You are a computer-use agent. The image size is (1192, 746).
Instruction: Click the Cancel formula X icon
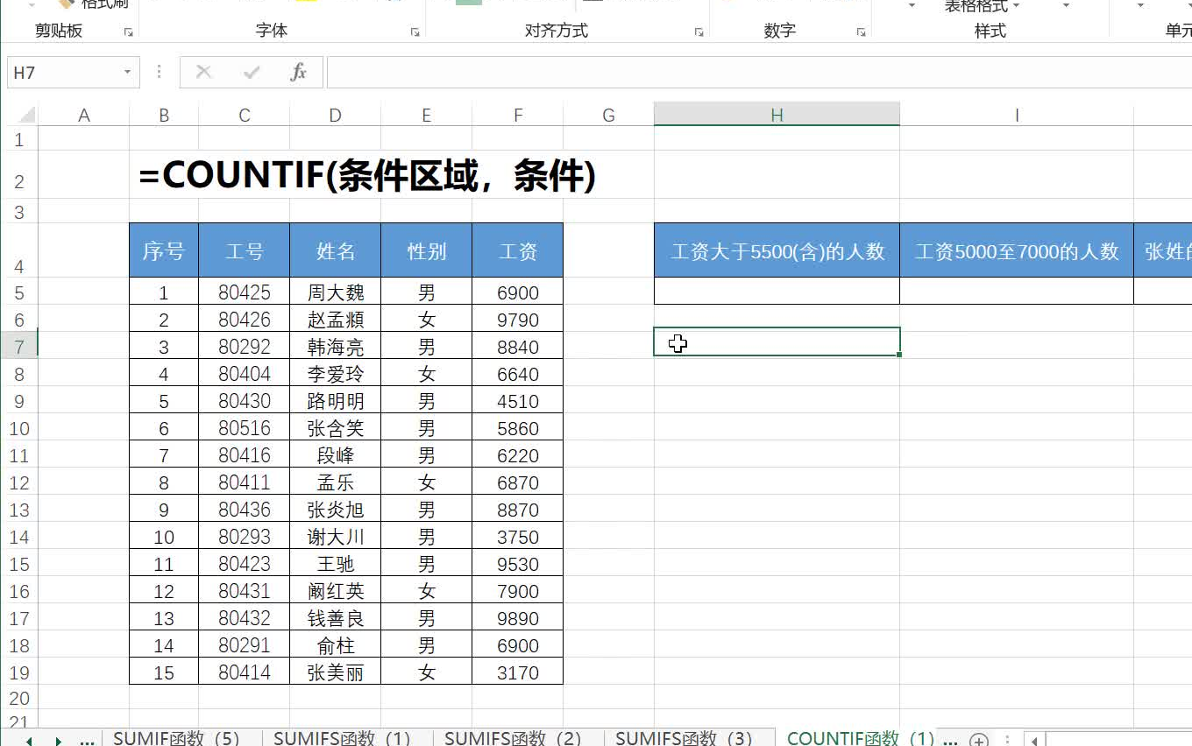pyautogui.click(x=204, y=73)
